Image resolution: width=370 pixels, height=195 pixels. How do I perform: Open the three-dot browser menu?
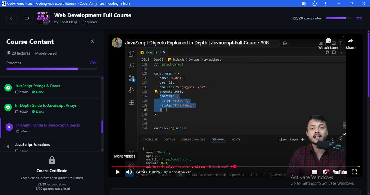[x=326, y=3]
